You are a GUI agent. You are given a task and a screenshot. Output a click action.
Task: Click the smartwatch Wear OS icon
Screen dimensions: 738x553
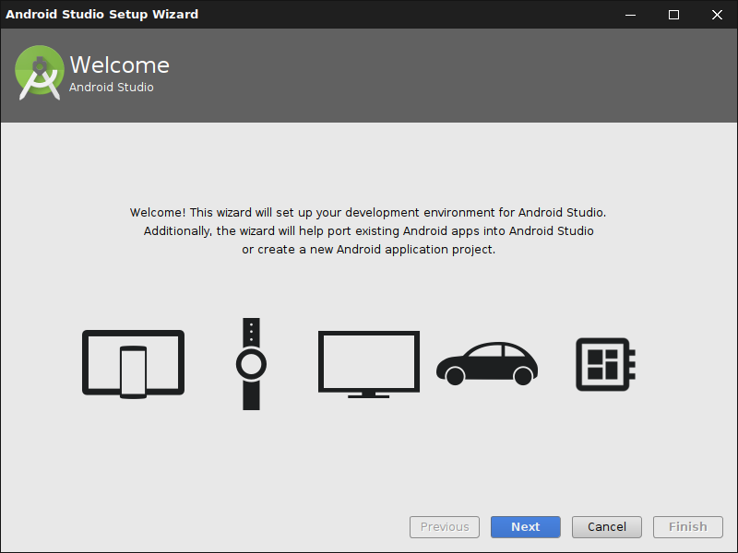(251, 364)
